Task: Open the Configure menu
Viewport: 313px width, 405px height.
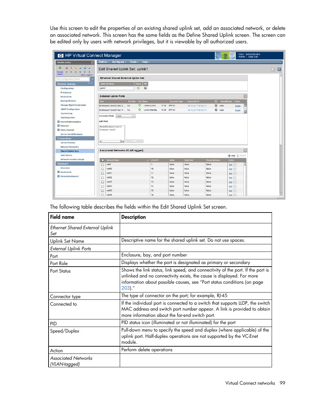Action: tap(119, 62)
